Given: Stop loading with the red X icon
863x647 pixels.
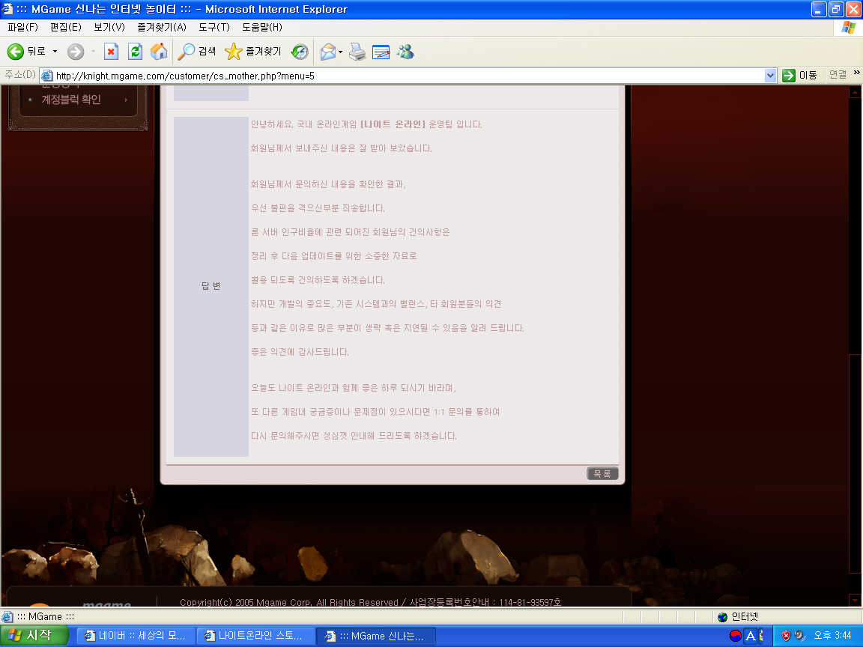Looking at the screenshot, I should (x=111, y=52).
